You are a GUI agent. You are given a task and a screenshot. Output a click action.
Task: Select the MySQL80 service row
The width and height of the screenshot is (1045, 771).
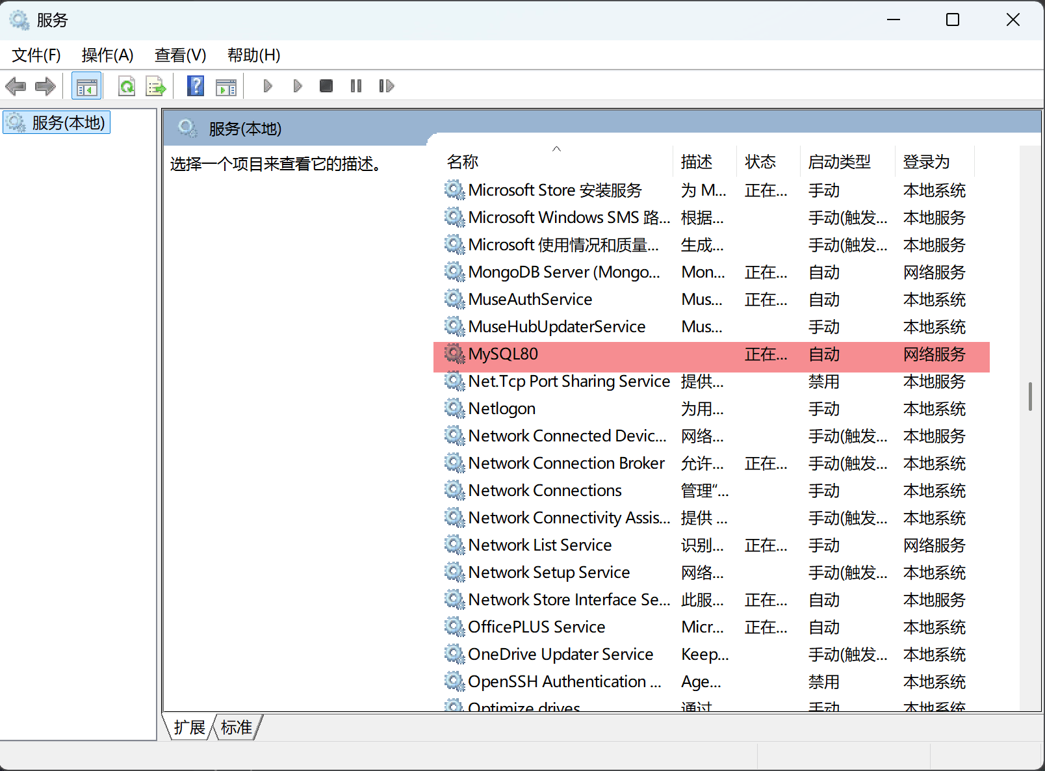pos(503,354)
